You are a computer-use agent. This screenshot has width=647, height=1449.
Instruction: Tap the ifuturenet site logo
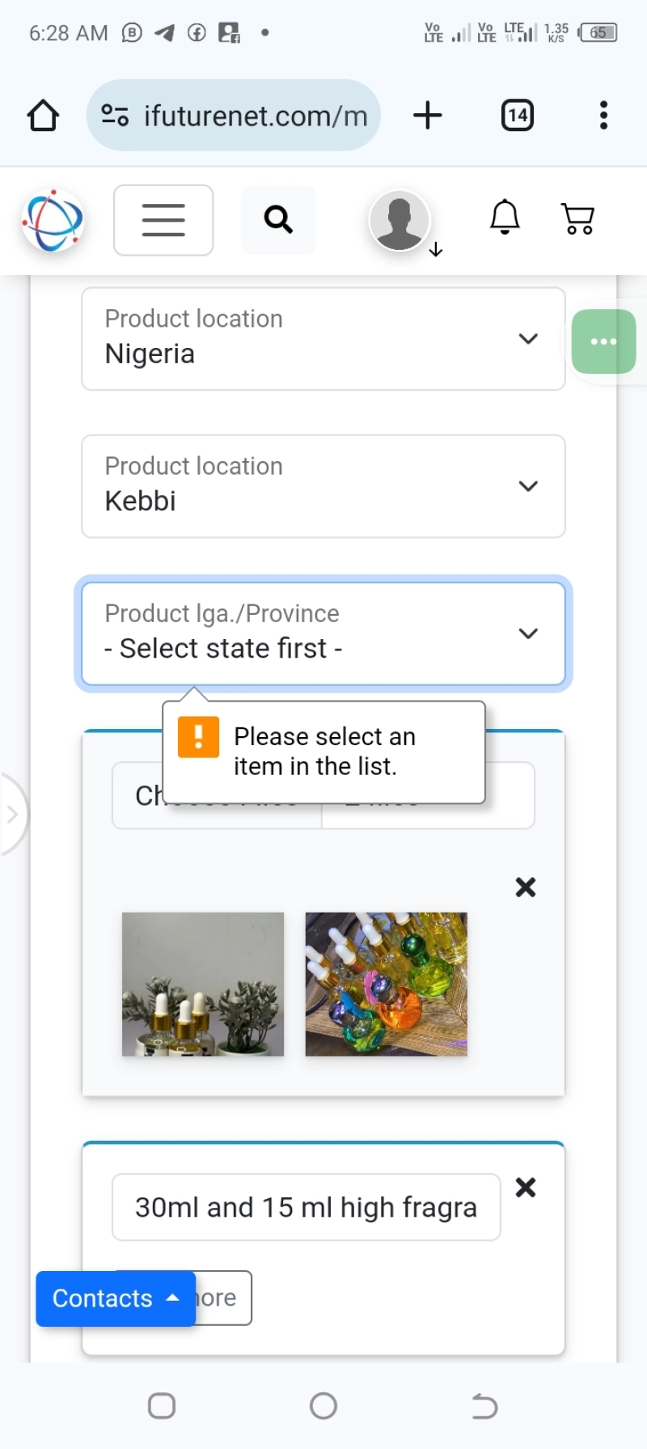[x=53, y=220]
